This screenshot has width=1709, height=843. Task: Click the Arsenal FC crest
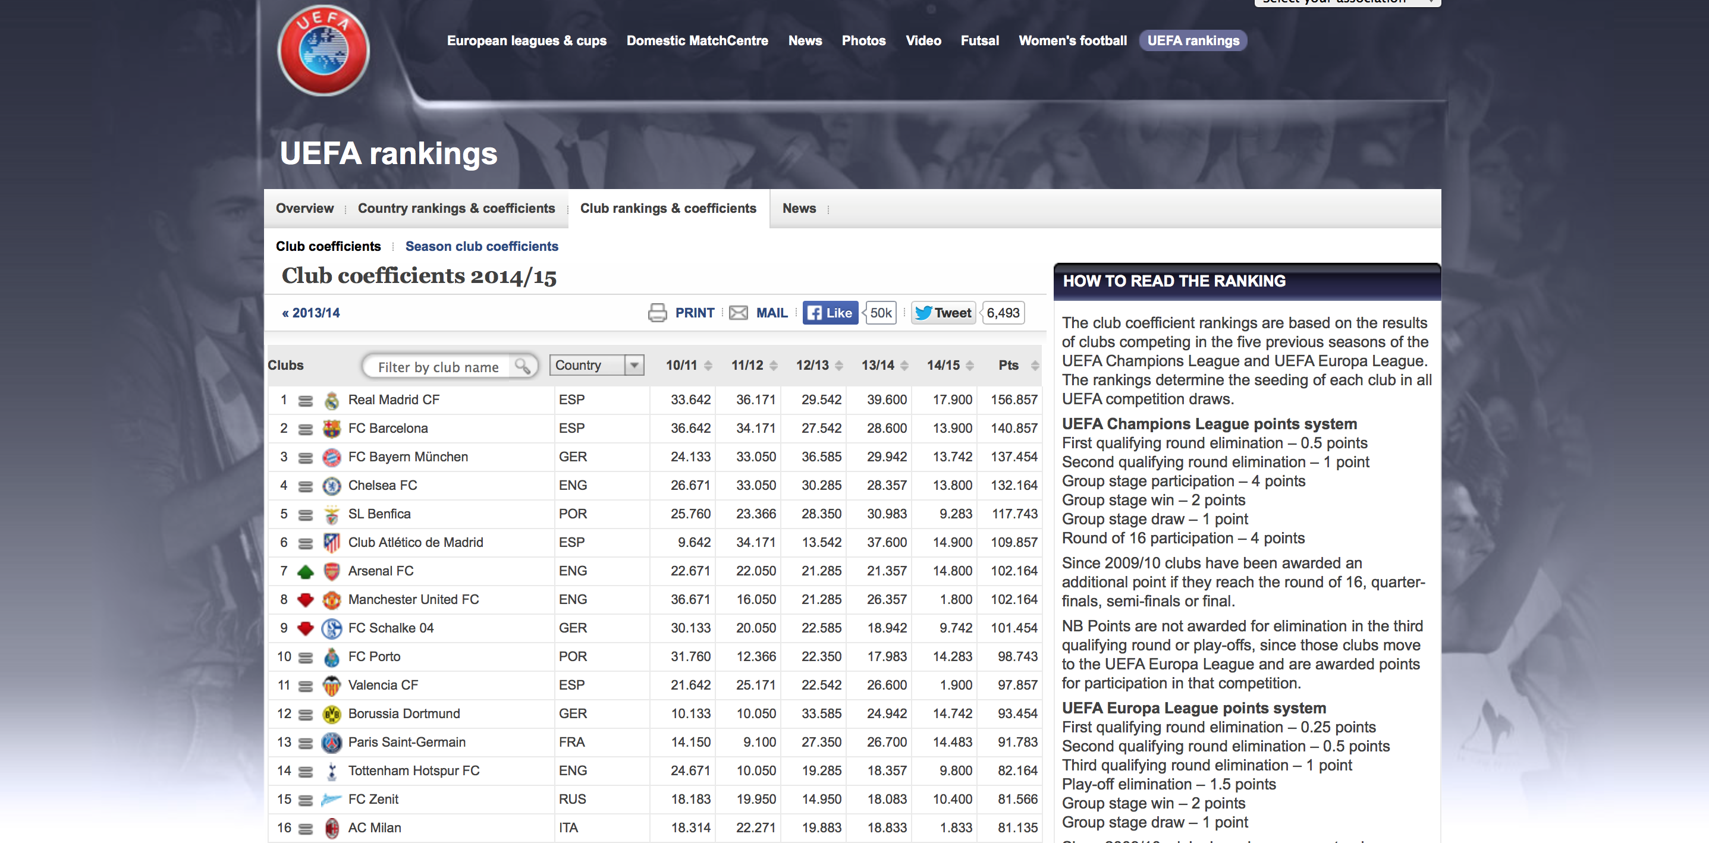332,571
